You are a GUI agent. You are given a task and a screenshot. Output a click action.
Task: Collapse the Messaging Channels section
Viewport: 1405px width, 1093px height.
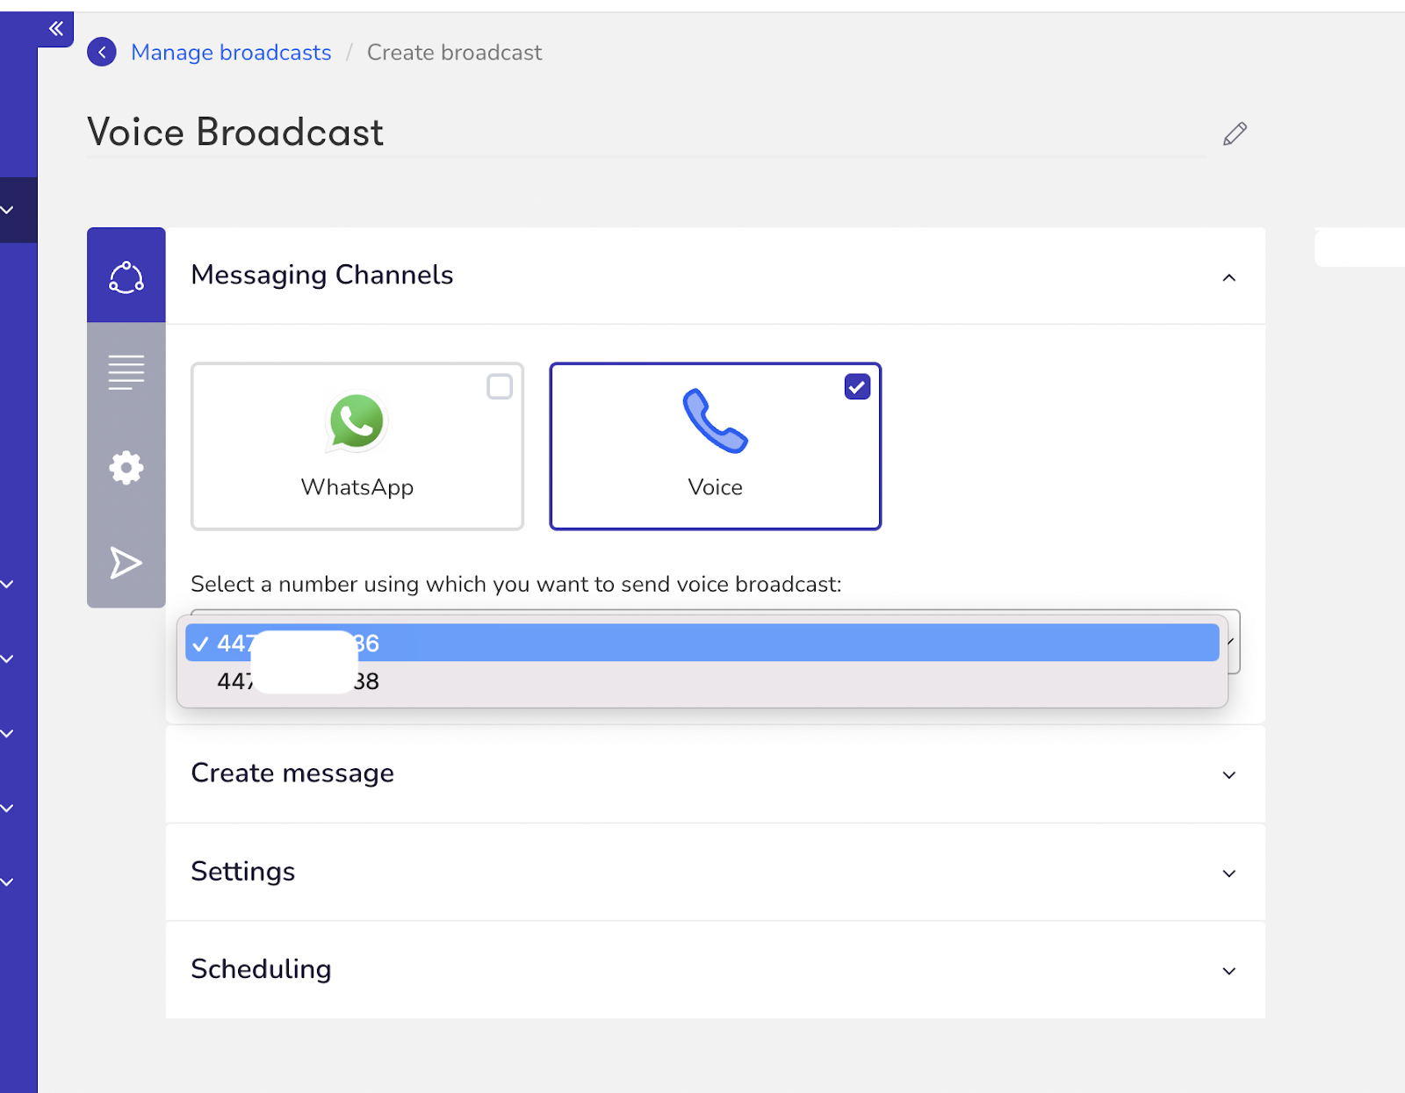pyautogui.click(x=1228, y=277)
